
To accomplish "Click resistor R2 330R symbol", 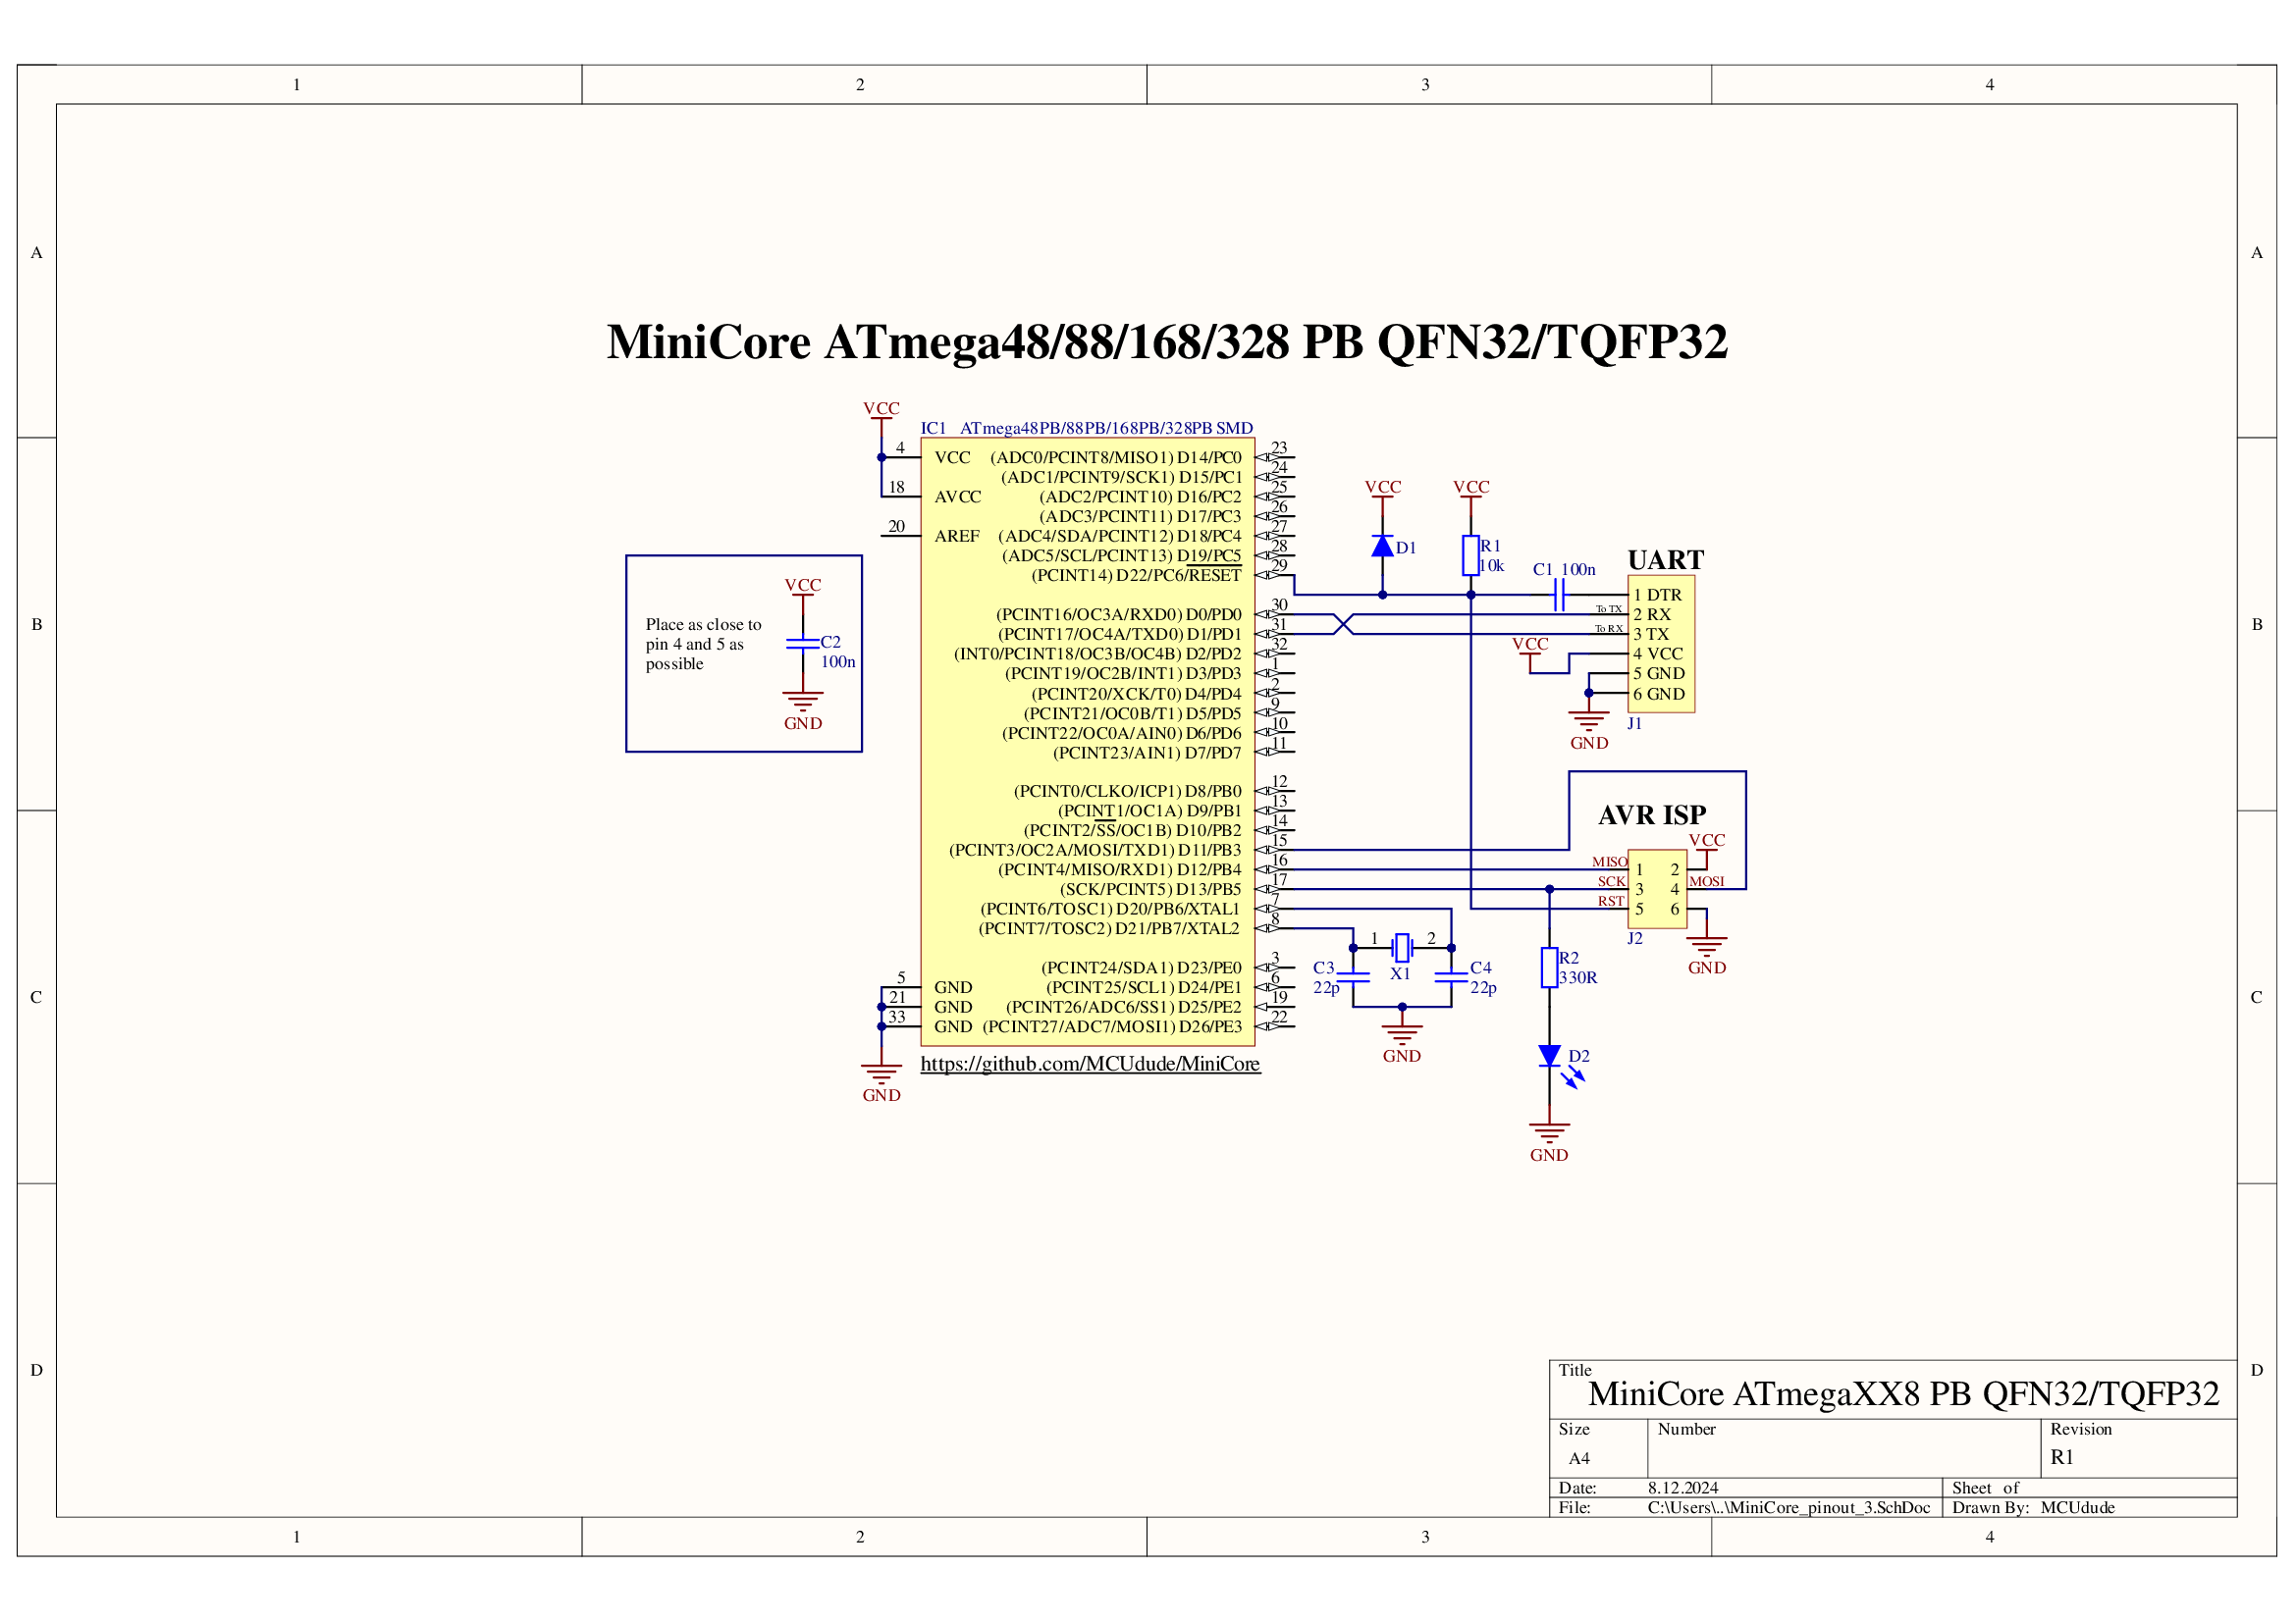I will [x=1549, y=968].
